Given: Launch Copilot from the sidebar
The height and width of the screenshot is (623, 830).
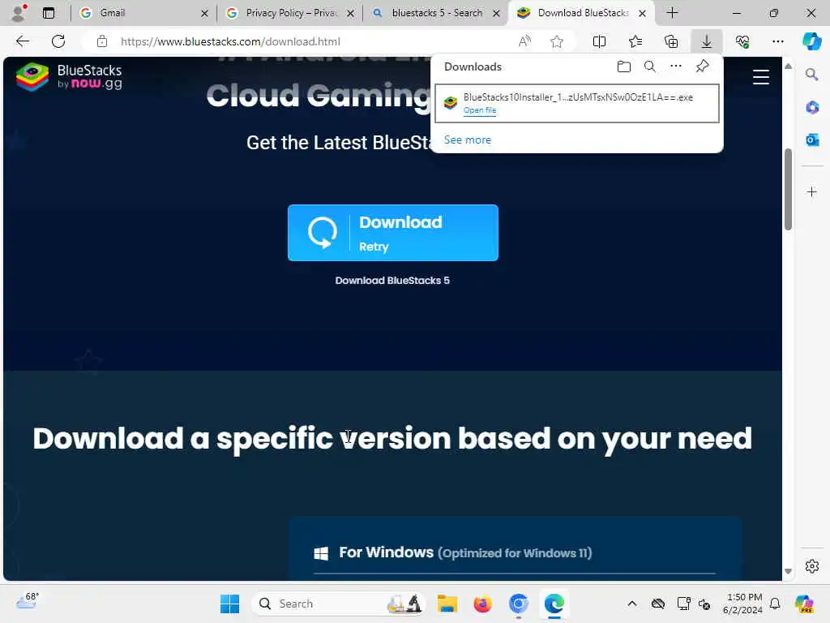Looking at the screenshot, I should 812,41.
